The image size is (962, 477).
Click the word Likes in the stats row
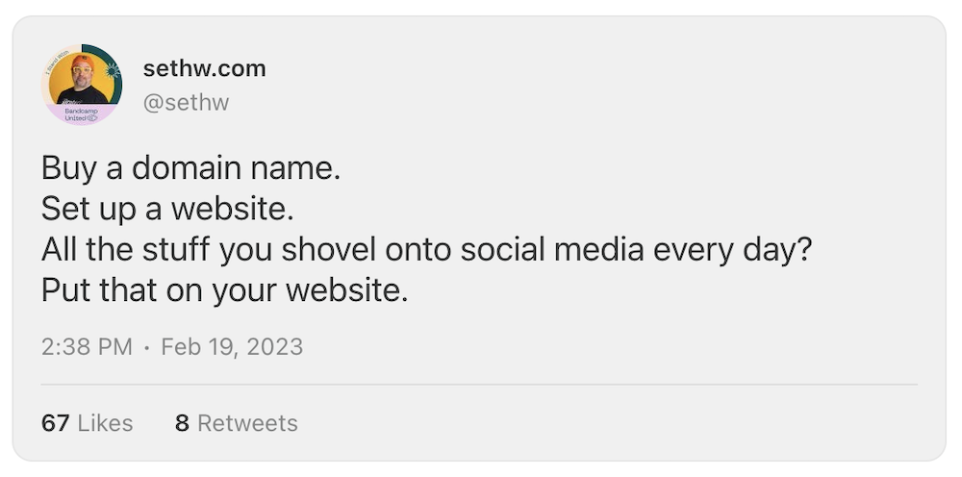105,423
